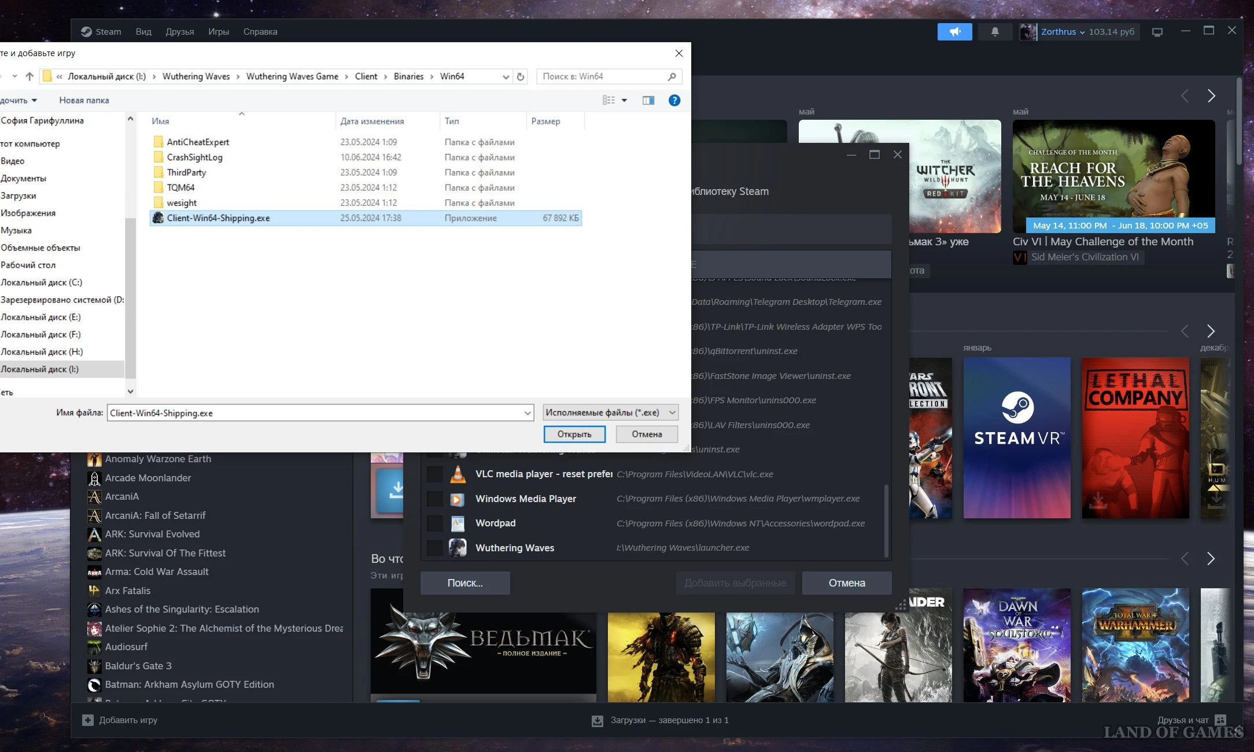Go up one folder level arrow

[x=29, y=76]
